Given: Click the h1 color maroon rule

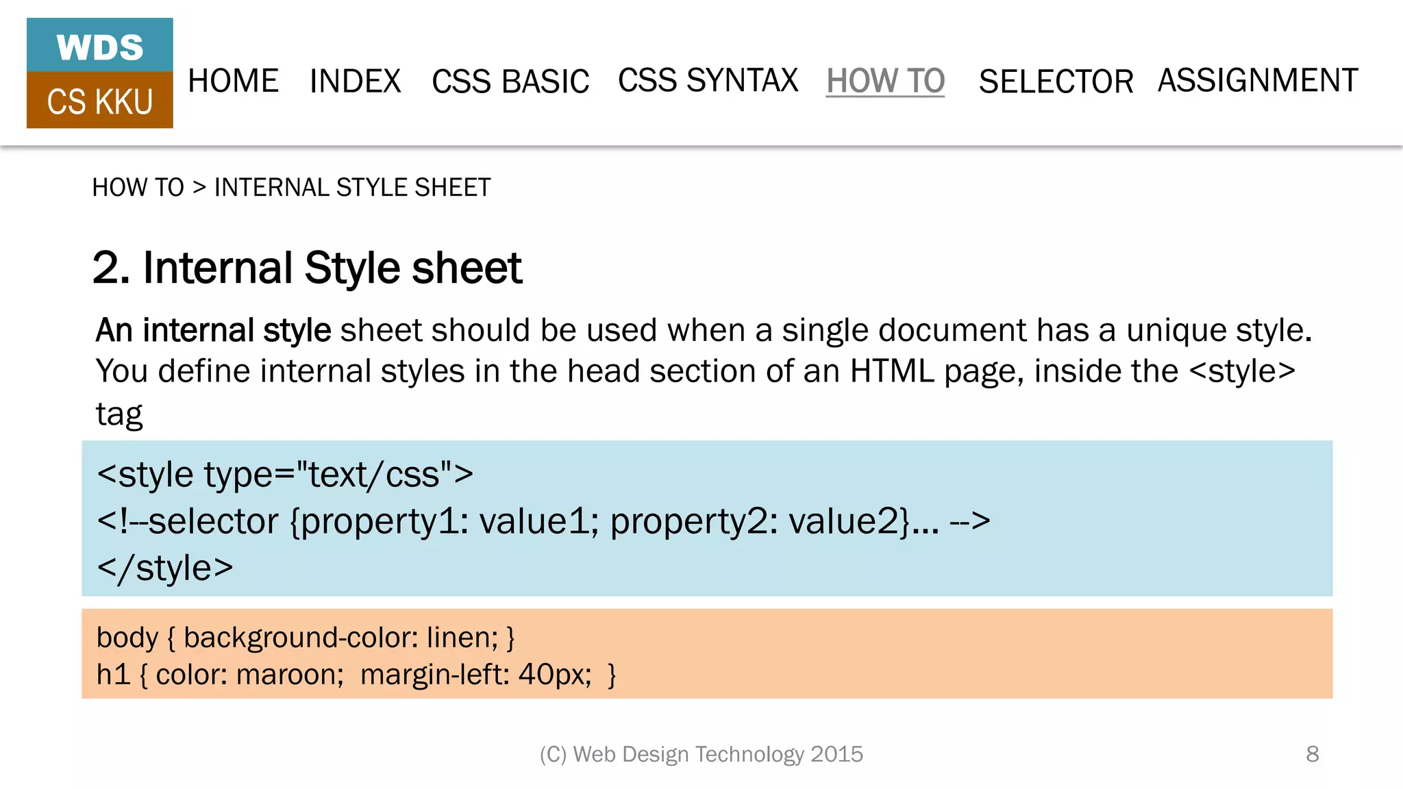Looking at the screenshot, I should point(356,675).
